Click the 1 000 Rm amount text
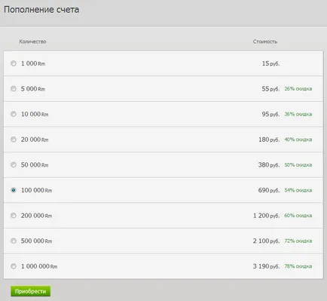Screen dimensions: 327x301 (33, 63)
